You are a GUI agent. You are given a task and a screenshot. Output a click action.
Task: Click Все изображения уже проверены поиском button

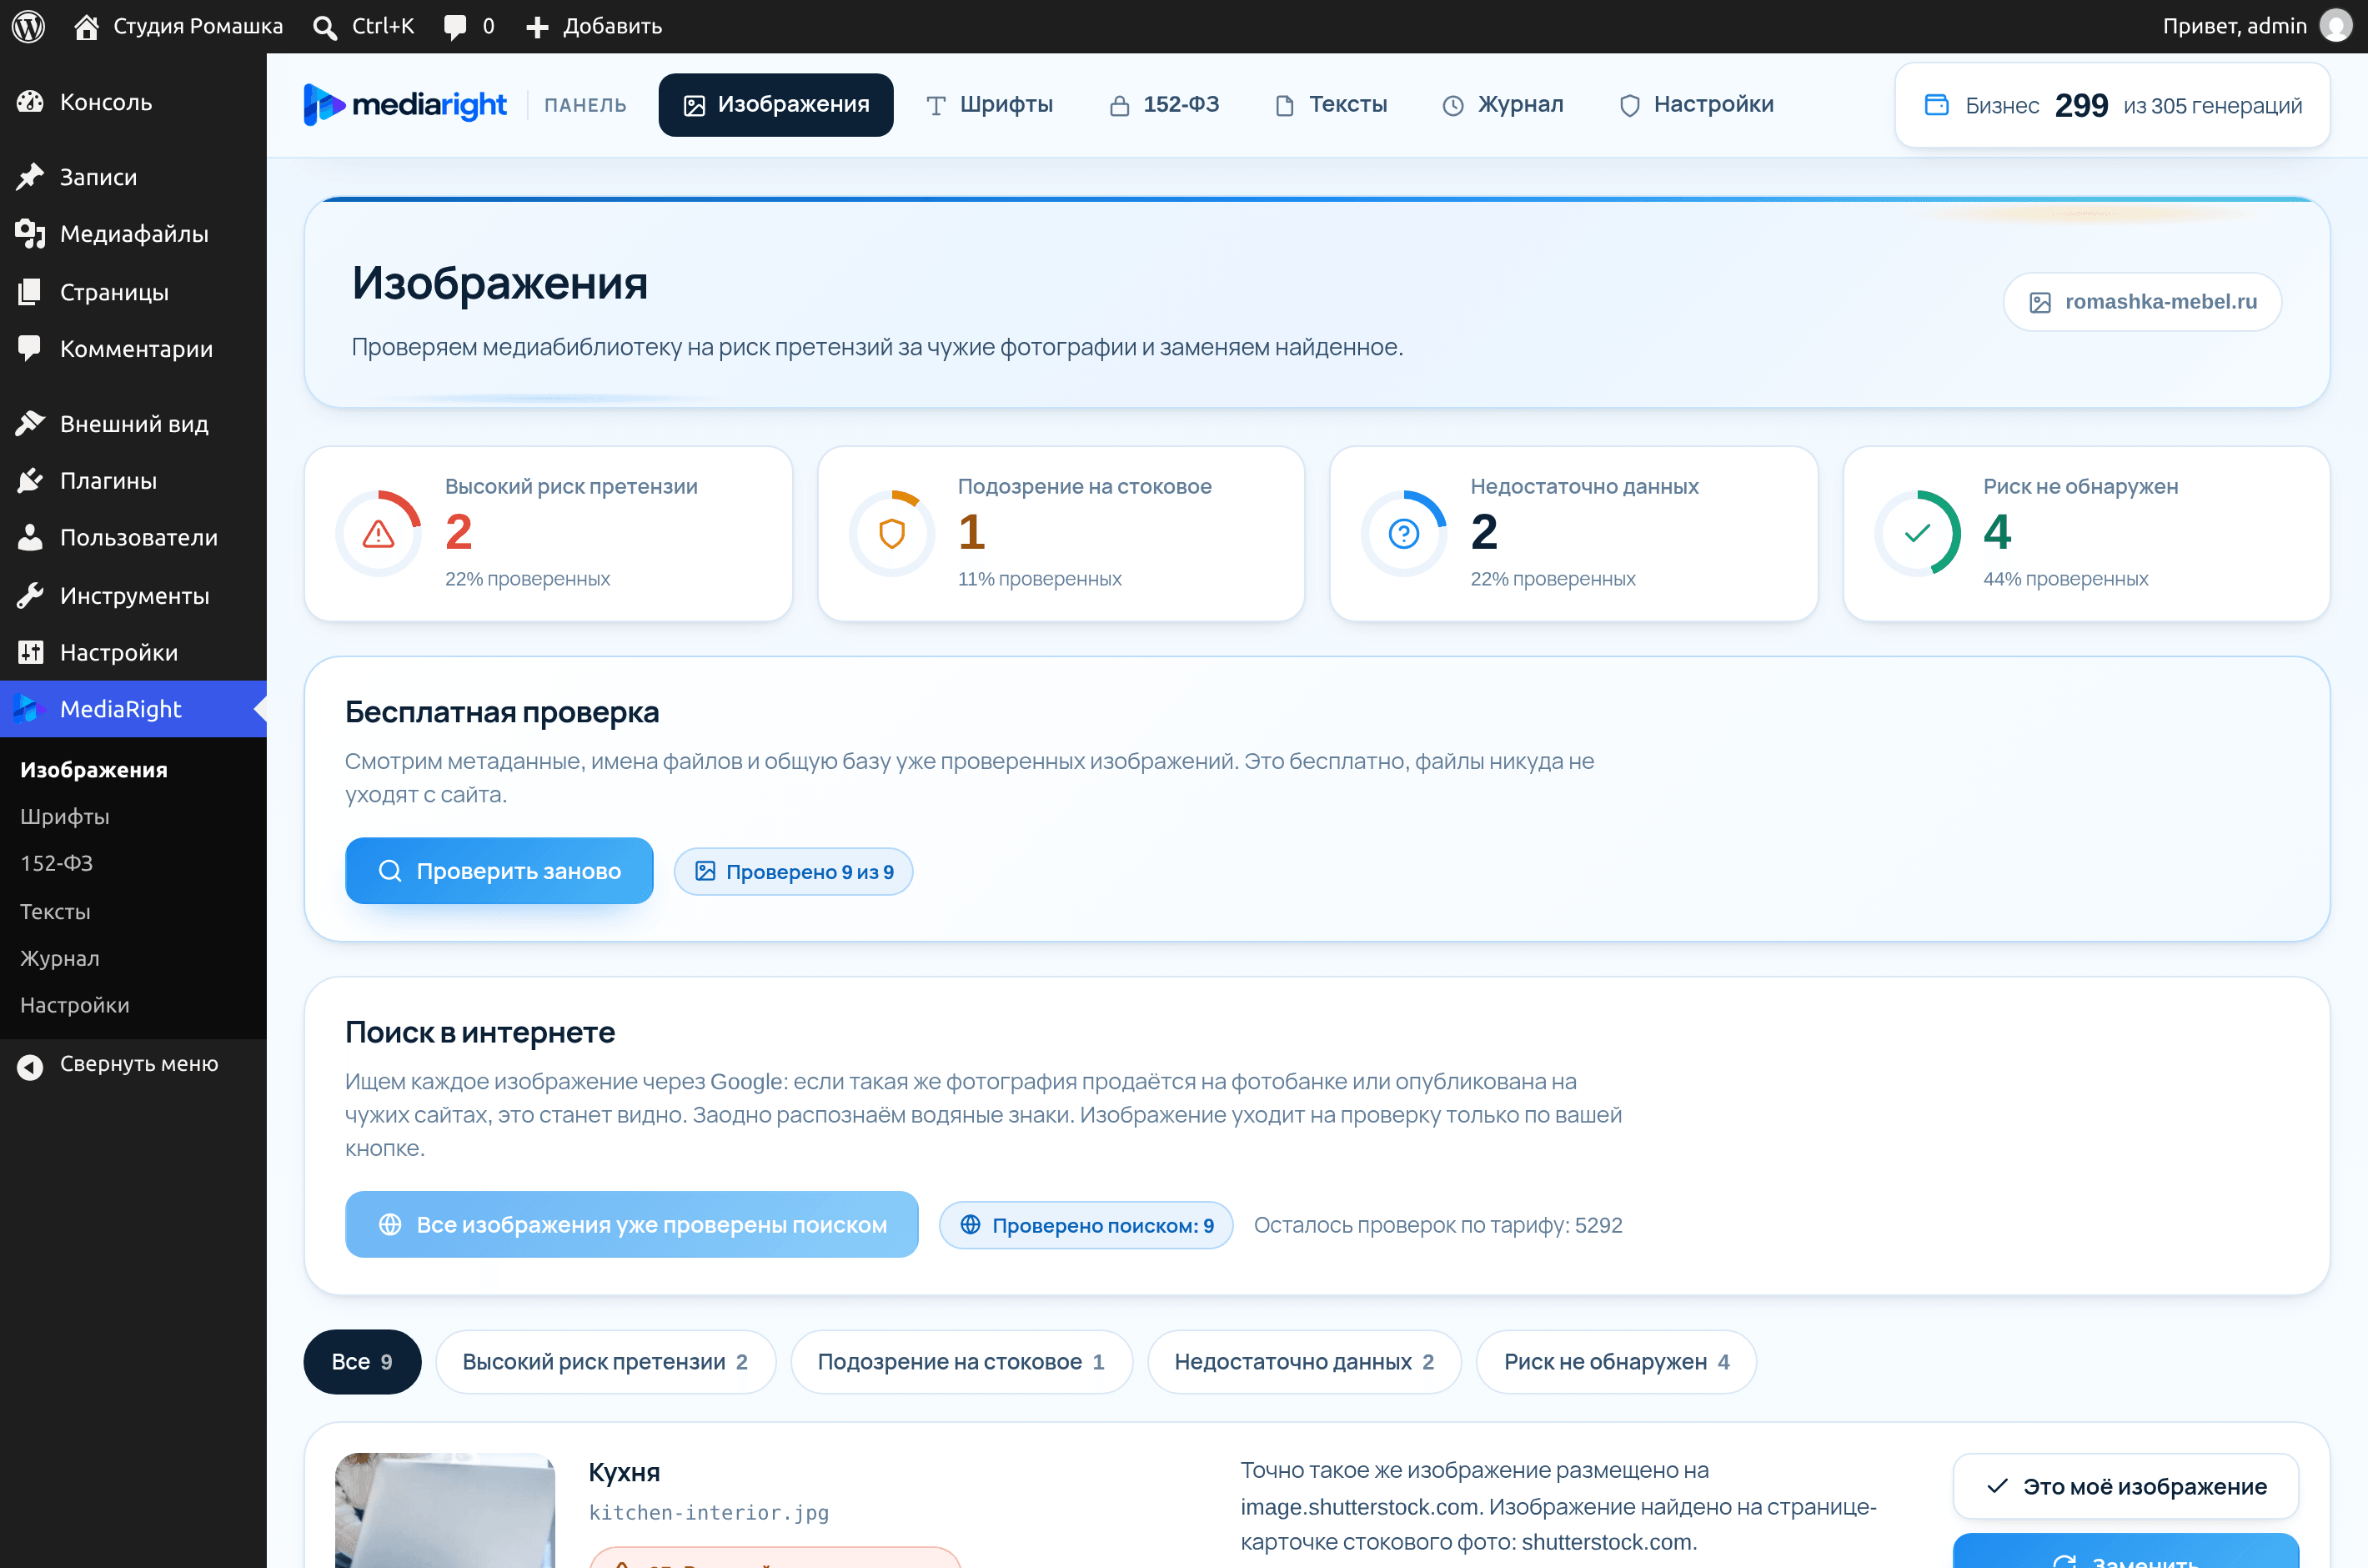point(632,1225)
